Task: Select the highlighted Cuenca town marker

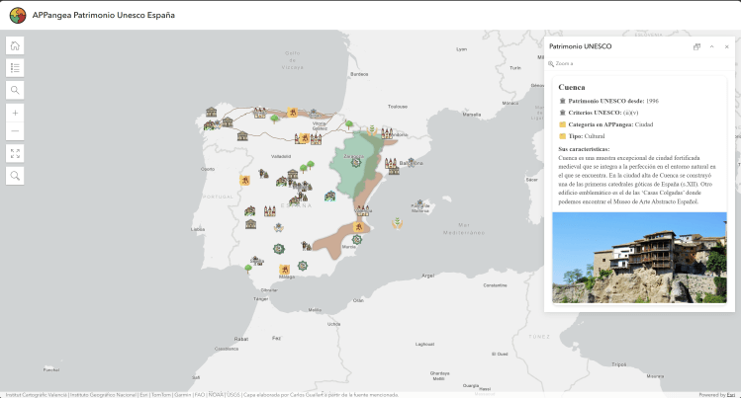Action: pos(329,196)
